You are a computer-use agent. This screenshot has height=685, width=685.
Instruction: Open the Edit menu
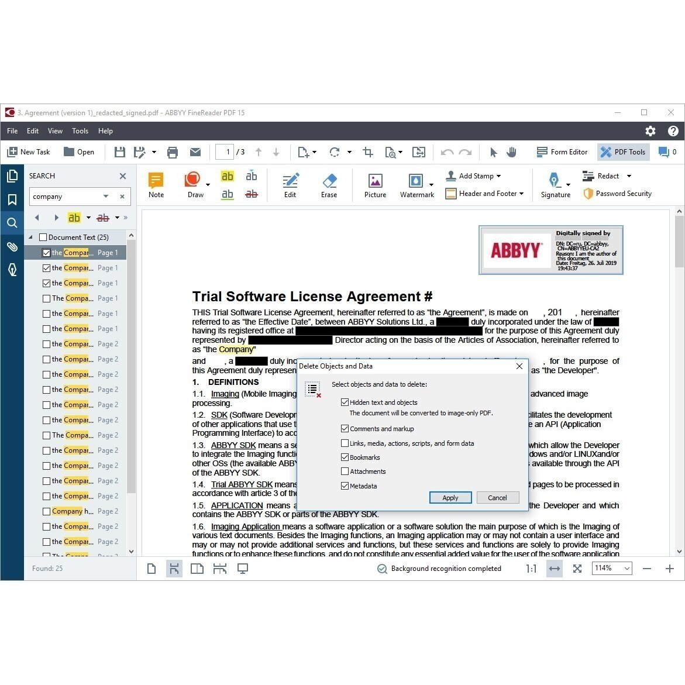[x=33, y=131]
